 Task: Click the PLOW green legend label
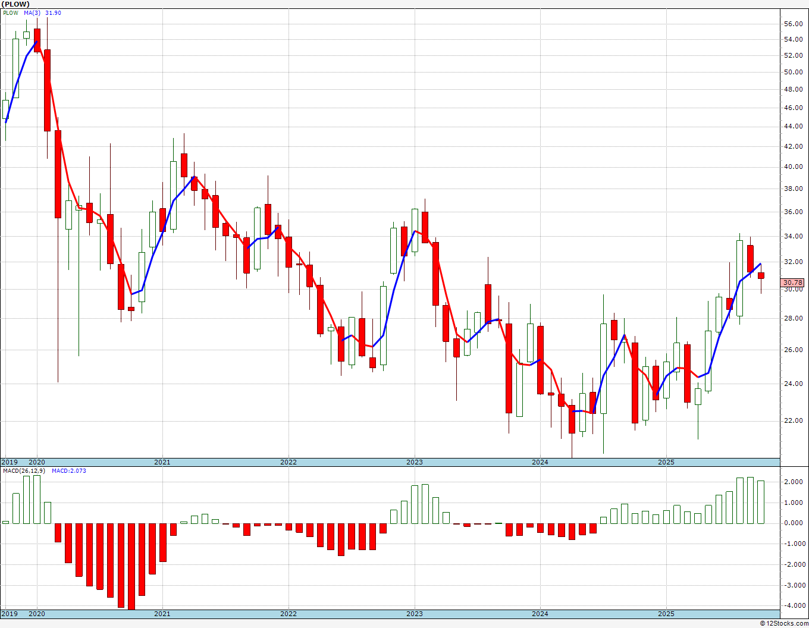tap(11, 13)
